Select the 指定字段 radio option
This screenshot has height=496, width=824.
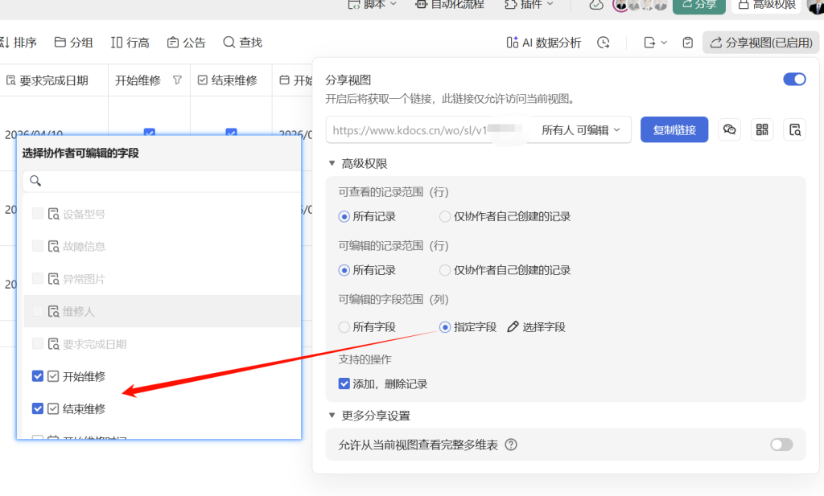[445, 327]
